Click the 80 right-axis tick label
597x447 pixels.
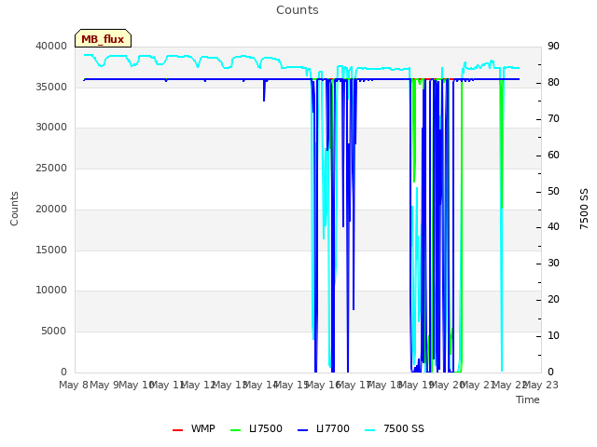tap(553, 83)
